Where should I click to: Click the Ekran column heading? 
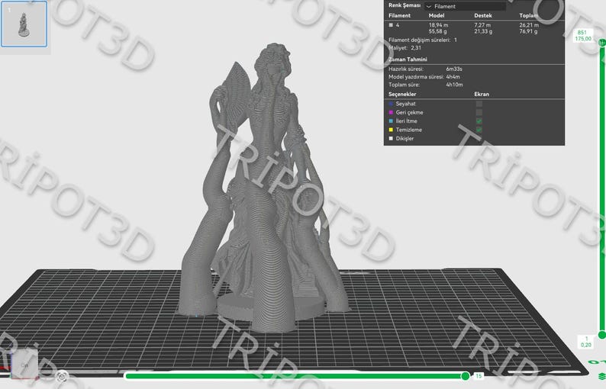point(482,95)
